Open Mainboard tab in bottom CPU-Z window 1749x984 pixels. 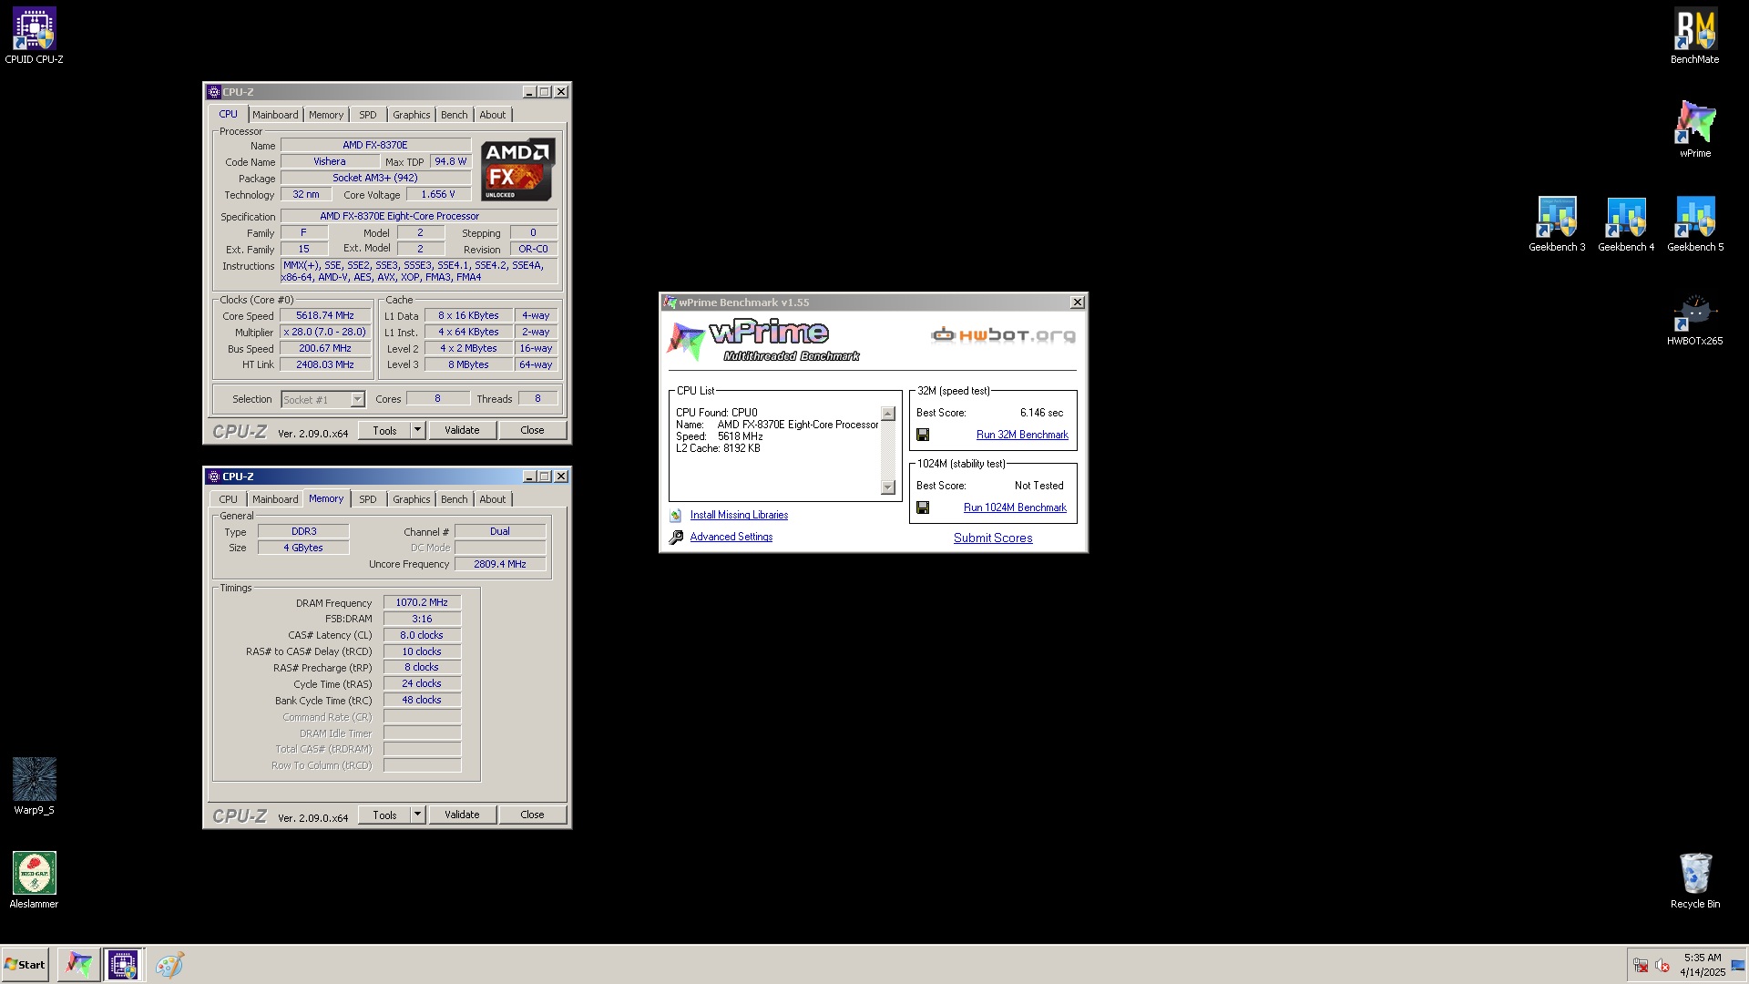coord(275,499)
